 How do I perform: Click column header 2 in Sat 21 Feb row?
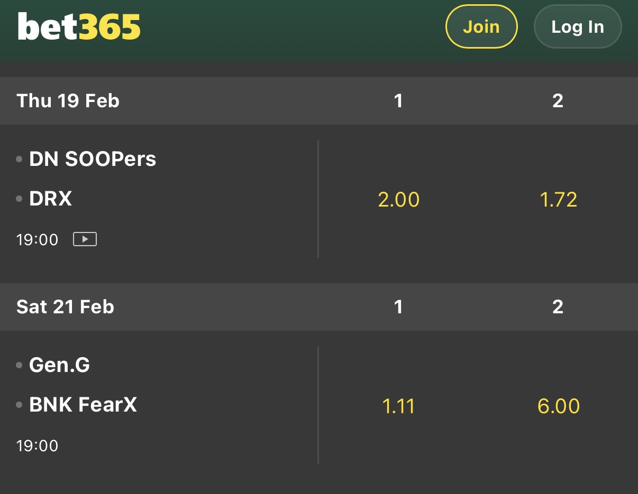[558, 307]
